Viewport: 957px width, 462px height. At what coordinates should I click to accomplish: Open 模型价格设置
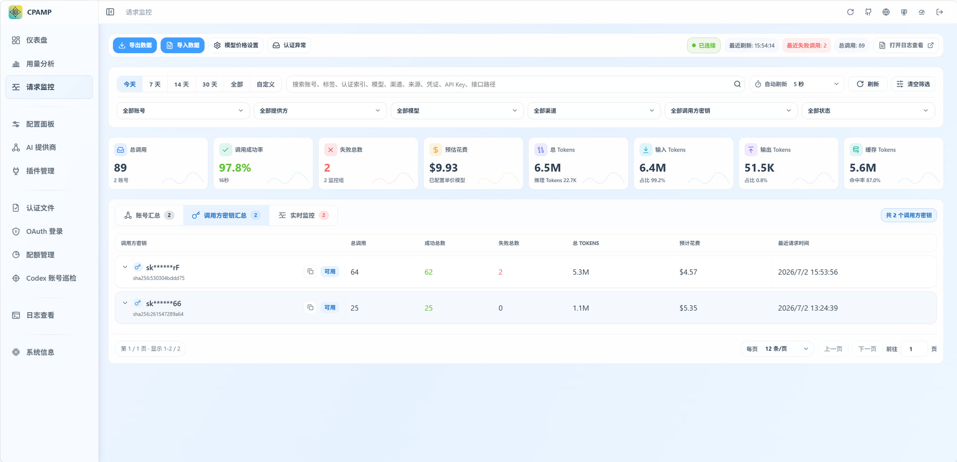tap(236, 45)
